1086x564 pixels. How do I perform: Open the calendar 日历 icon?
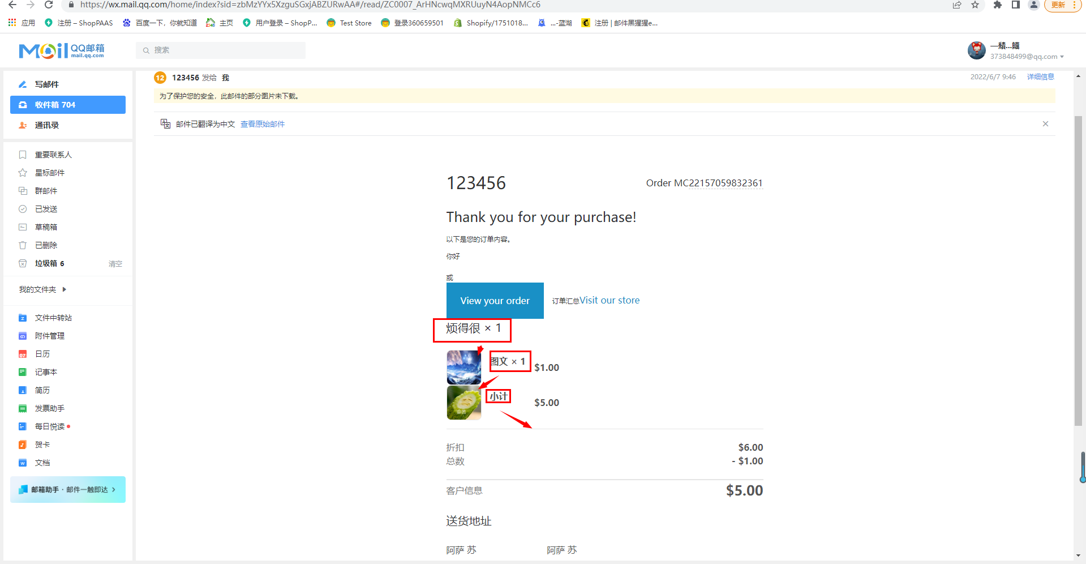(23, 354)
